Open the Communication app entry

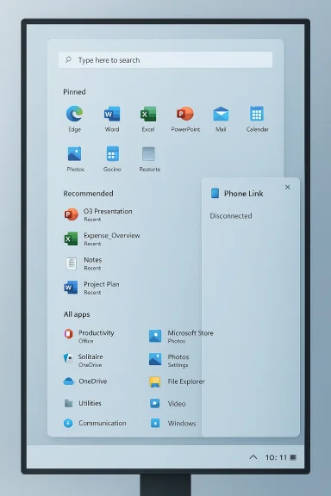point(95,423)
